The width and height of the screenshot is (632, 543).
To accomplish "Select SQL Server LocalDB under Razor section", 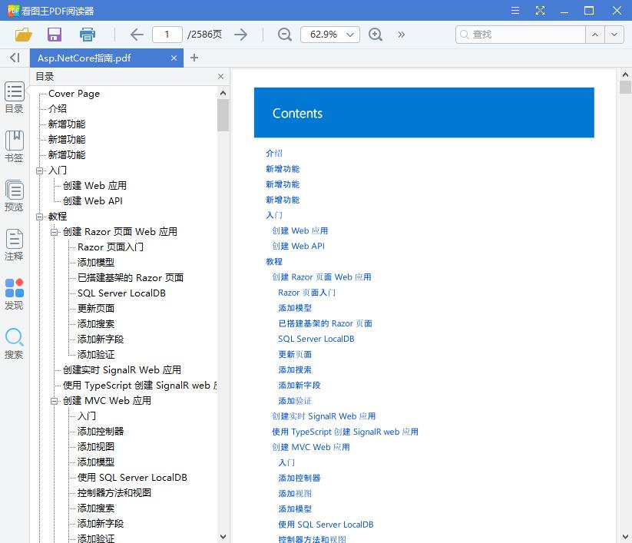I will (121, 293).
